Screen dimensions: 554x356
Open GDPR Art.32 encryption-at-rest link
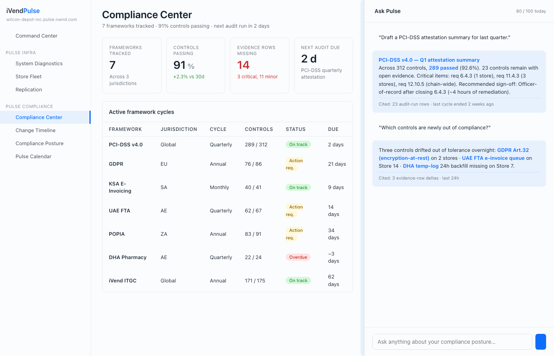pyautogui.click(x=453, y=154)
